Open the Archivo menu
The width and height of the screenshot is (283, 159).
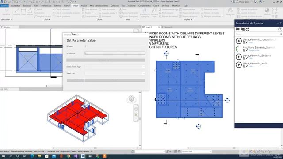click(4, 6)
